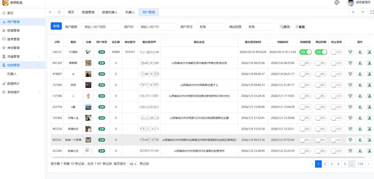Click the UID cell 902521

coord(57,140)
